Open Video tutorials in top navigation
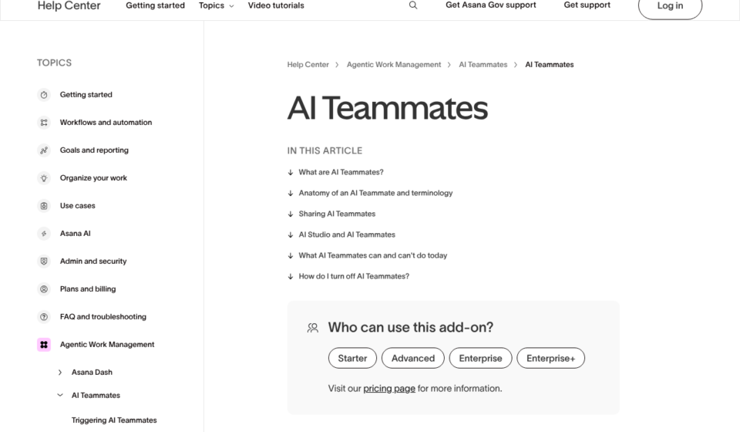This screenshot has height=432, width=740. click(x=276, y=5)
